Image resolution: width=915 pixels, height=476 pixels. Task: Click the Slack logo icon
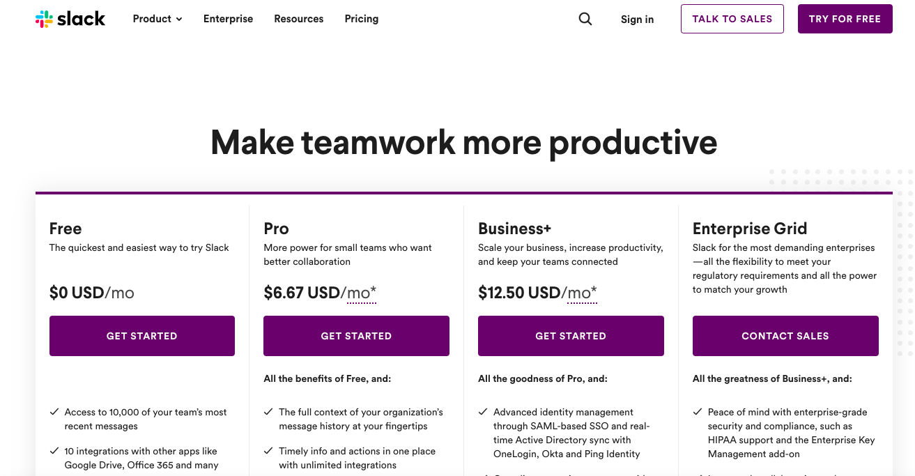44,19
